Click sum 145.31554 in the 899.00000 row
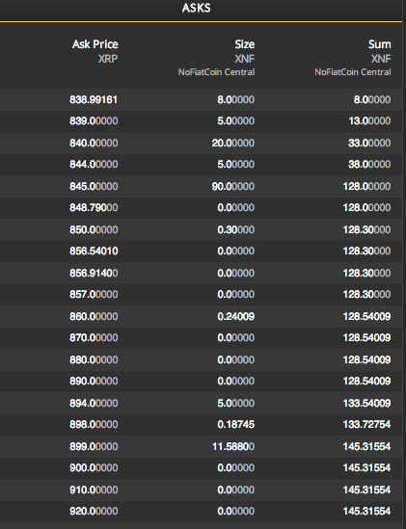Viewport: 406px width, 529px height. [x=367, y=447]
